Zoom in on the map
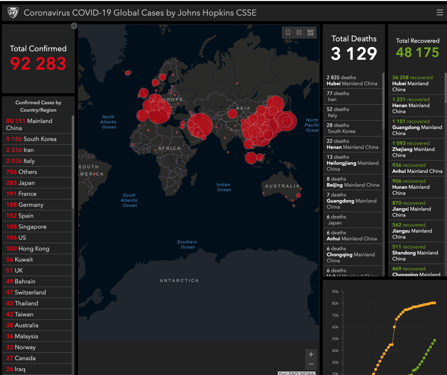 311,355
